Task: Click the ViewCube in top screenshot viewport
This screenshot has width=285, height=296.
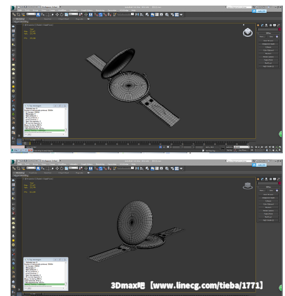Action: tap(248, 32)
